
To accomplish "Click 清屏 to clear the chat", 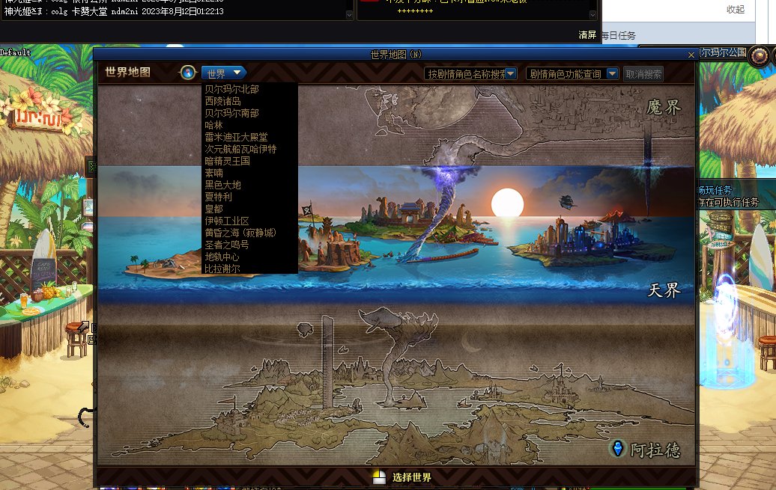I will (587, 35).
